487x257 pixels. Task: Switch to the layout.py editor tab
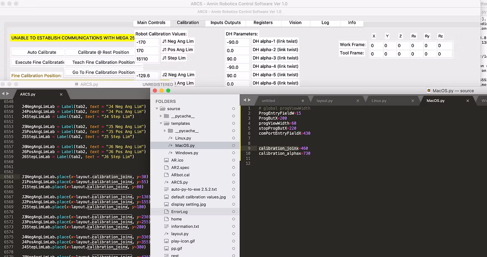pos(324,101)
